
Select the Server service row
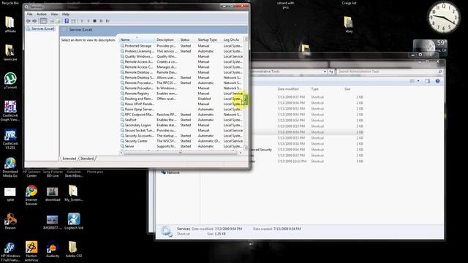coord(181,146)
